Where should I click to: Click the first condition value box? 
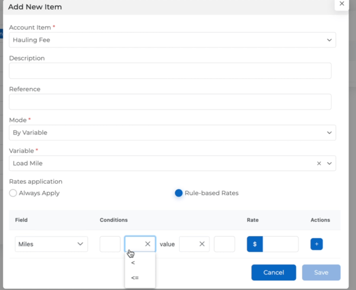(110, 244)
